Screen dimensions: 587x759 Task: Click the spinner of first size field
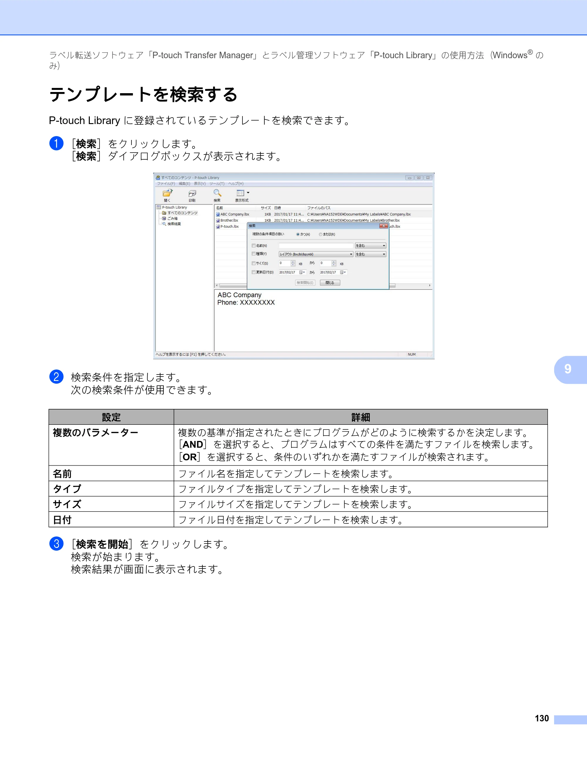[x=293, y=263]
